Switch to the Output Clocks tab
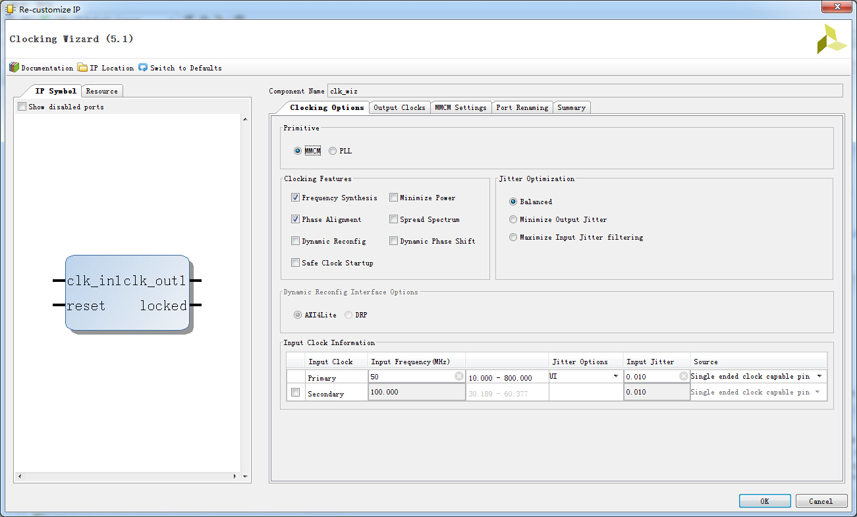This screenshot has height=517, width=857. (399, 107)
